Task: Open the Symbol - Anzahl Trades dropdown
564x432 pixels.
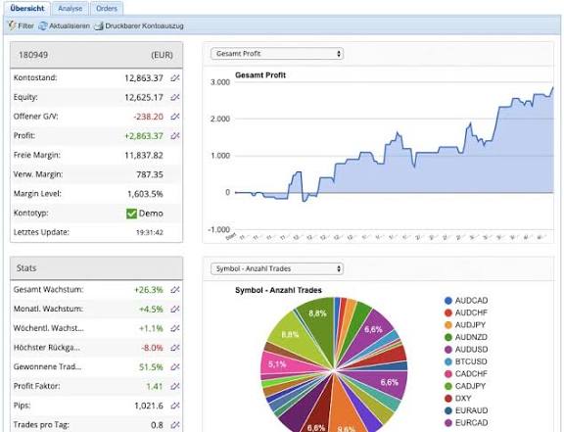Action: pos(277,269)
